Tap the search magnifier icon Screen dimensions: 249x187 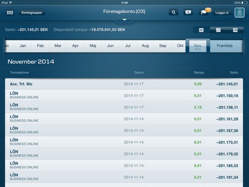click(173, 12)
